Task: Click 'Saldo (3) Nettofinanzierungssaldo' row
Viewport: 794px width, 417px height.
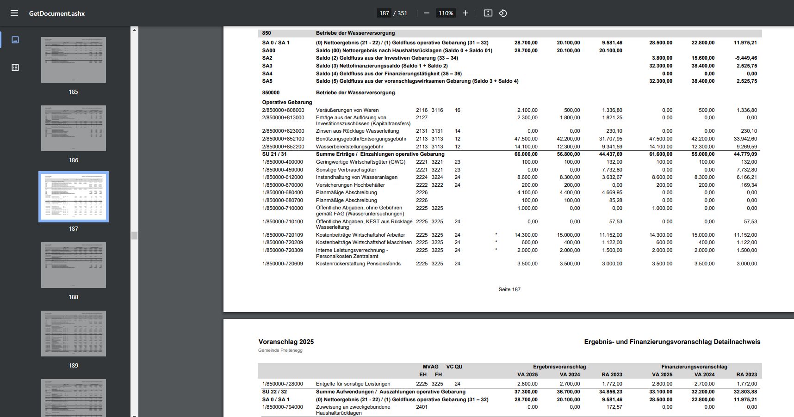Action: click(382, 66)
